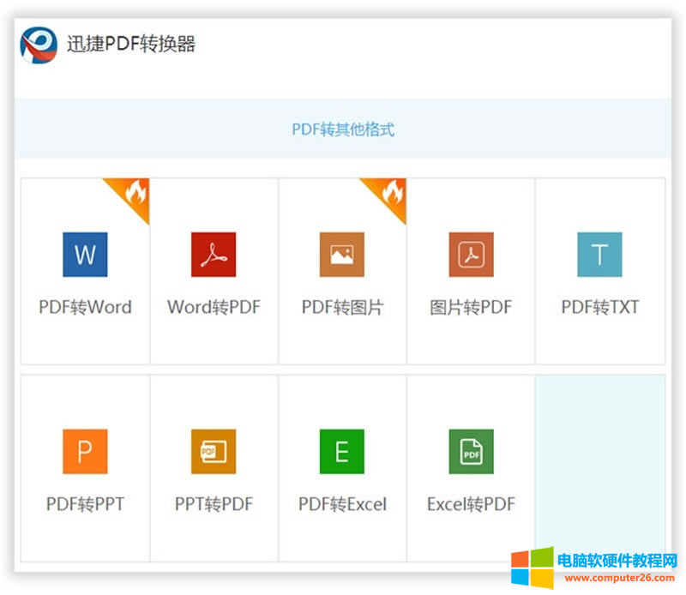The height and width of the screenshot is (595, 686).
Task: Open the PDF转图片 tool
Action: pyautogui.click(x=341, y=255)
